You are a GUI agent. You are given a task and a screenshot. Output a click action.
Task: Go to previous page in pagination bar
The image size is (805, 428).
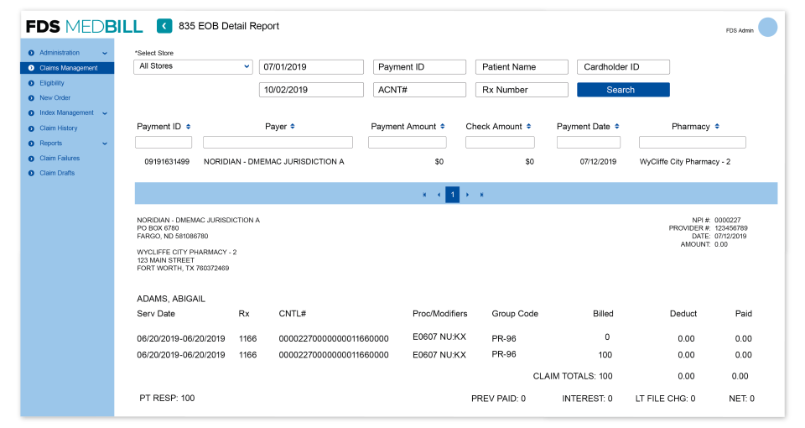[x=439, y=195]
